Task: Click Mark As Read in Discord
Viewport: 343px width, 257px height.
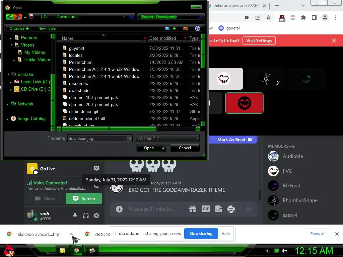Action: [235, 140]
